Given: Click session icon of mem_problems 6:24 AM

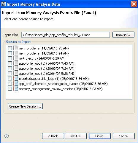Looking at the screenshot, I should 16,53.
